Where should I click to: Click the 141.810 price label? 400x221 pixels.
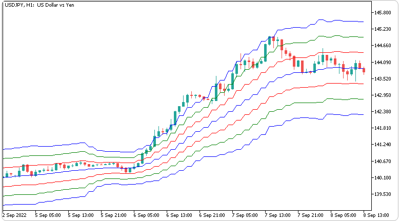pos(383,128)
